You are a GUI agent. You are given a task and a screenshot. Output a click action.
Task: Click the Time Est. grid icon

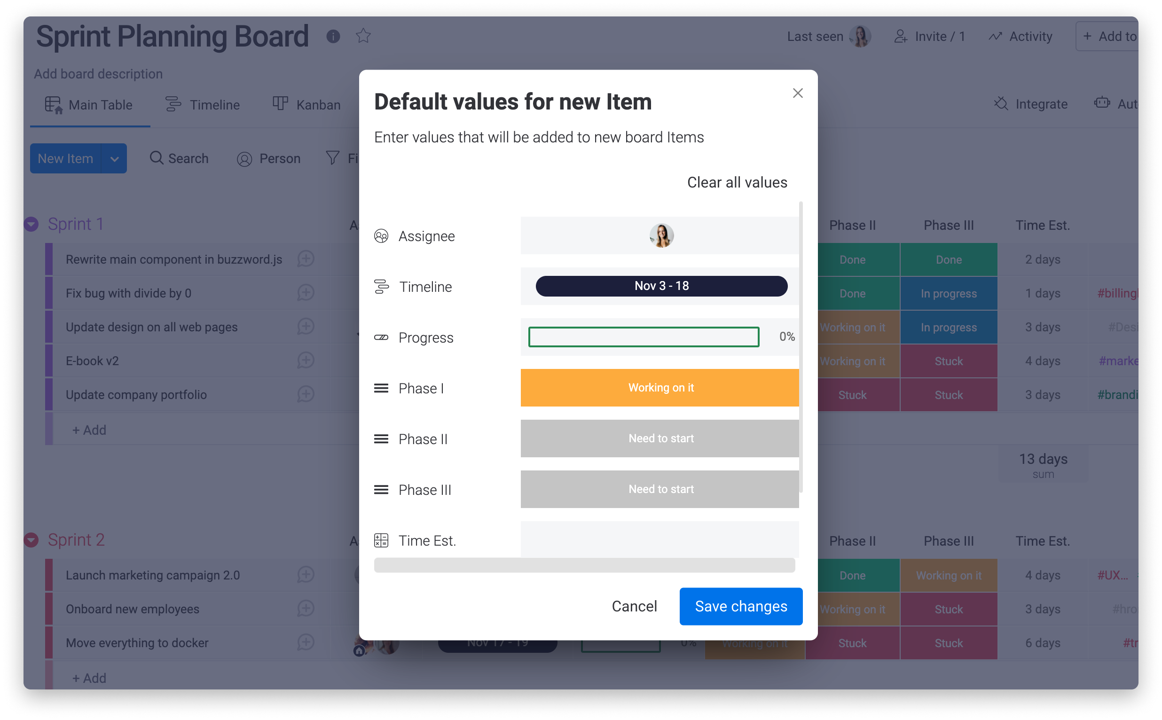(380, 540)
